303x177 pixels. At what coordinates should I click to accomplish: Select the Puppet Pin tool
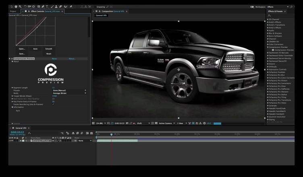(x=71, y=7)
